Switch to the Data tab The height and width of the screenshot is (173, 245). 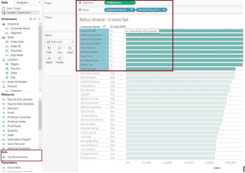click(x=5, y=3)
